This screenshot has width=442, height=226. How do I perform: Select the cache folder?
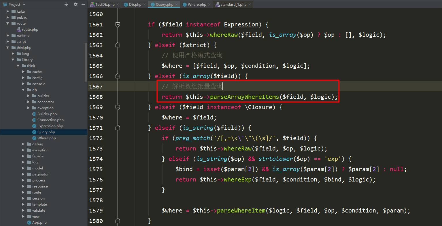click(x=37, y=72)
